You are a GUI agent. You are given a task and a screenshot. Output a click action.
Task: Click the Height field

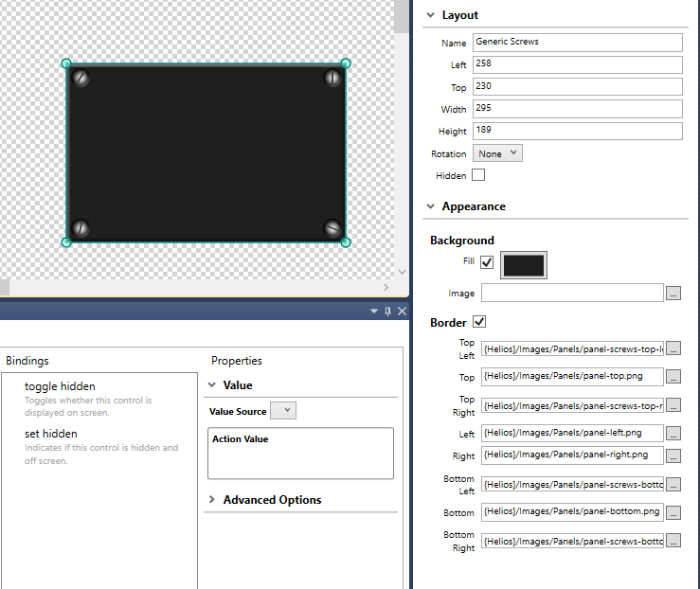(577, 131)
